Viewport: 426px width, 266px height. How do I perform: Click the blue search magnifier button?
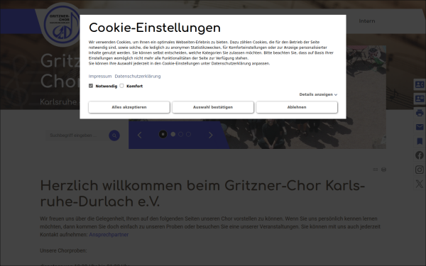click(114, 135)
